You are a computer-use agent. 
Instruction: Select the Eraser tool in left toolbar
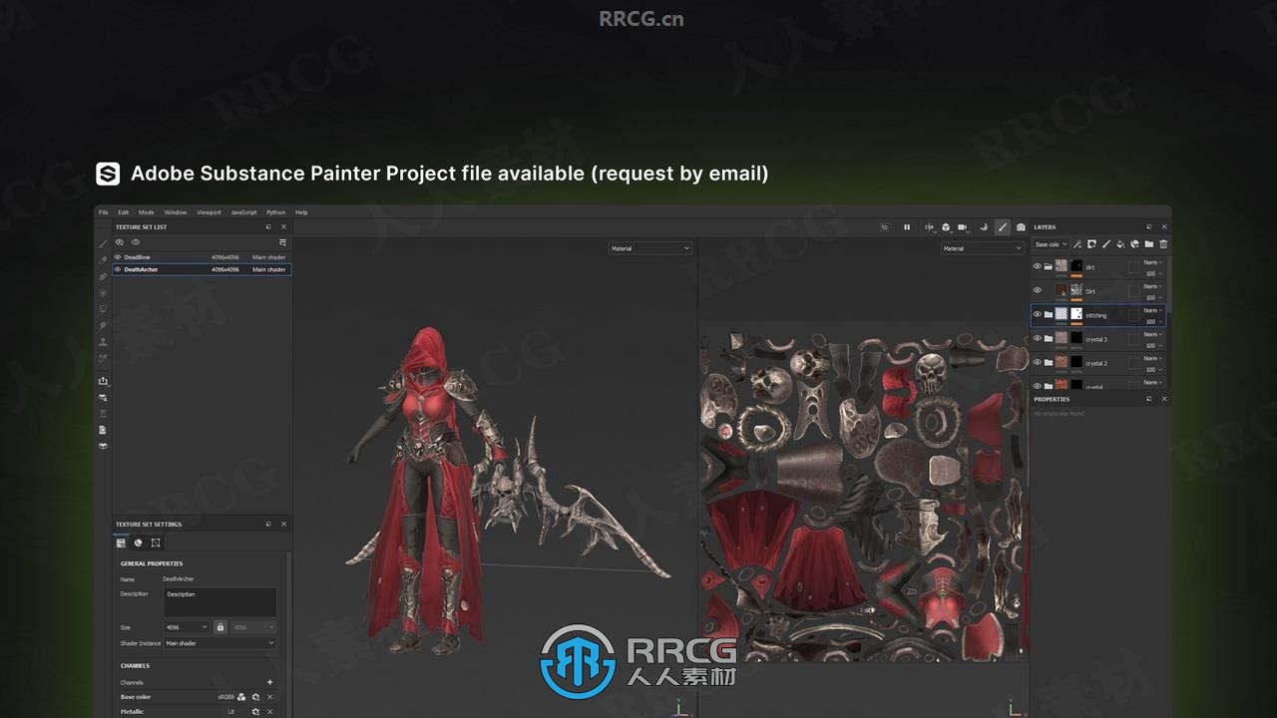coord(103,260)
